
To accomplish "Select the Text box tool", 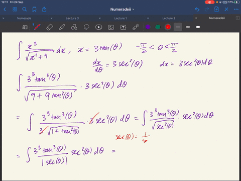I will coord(124,27).
